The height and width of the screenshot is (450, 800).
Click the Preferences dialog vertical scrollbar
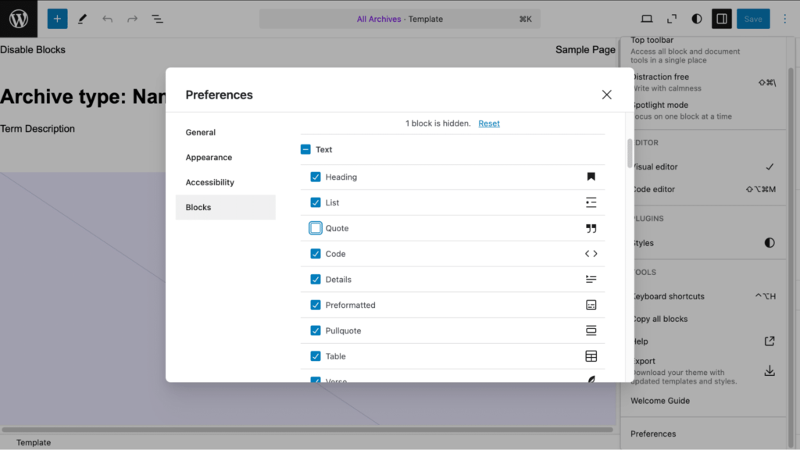(x=630, y=153)
